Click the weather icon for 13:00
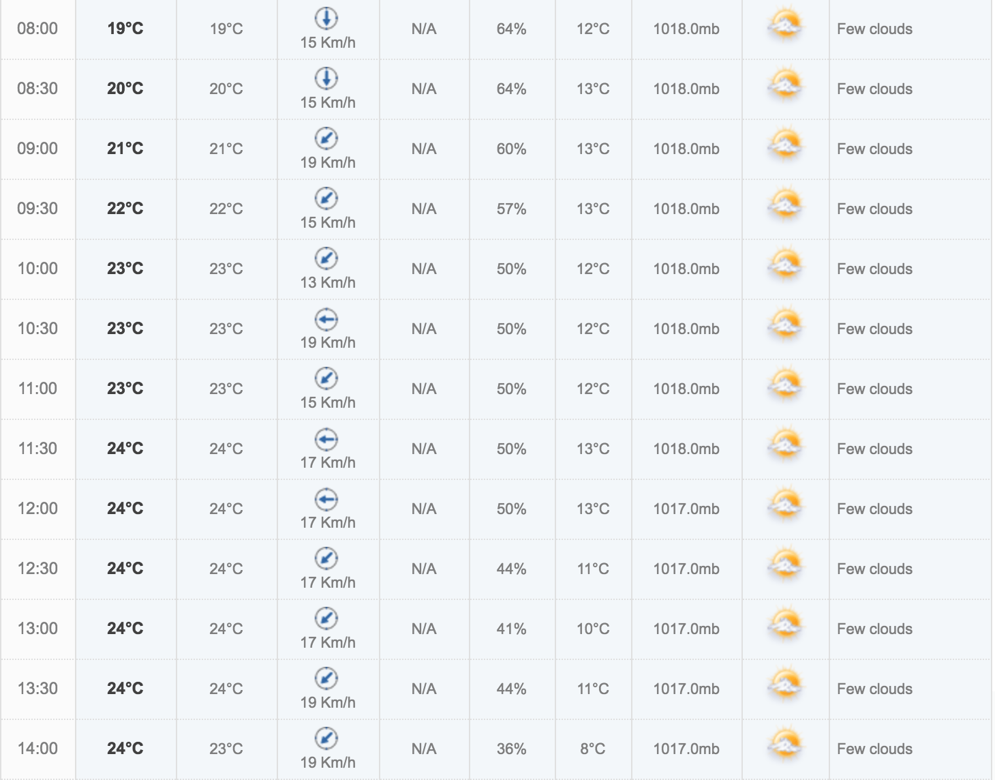 [785, 626]
